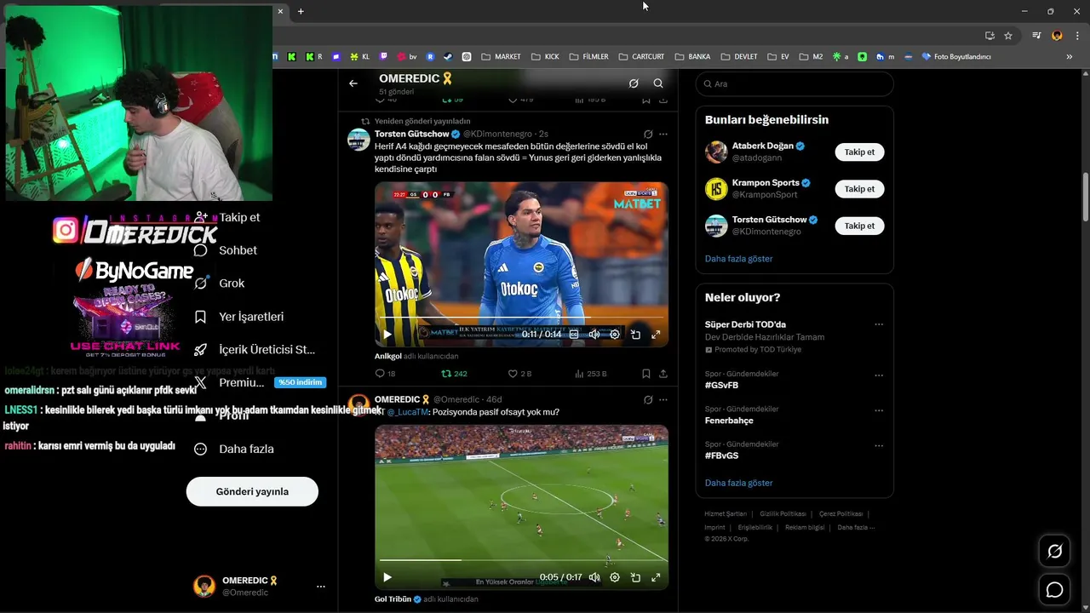
Task: Toggle captions on the goalkeeper video
Action: 574,335
